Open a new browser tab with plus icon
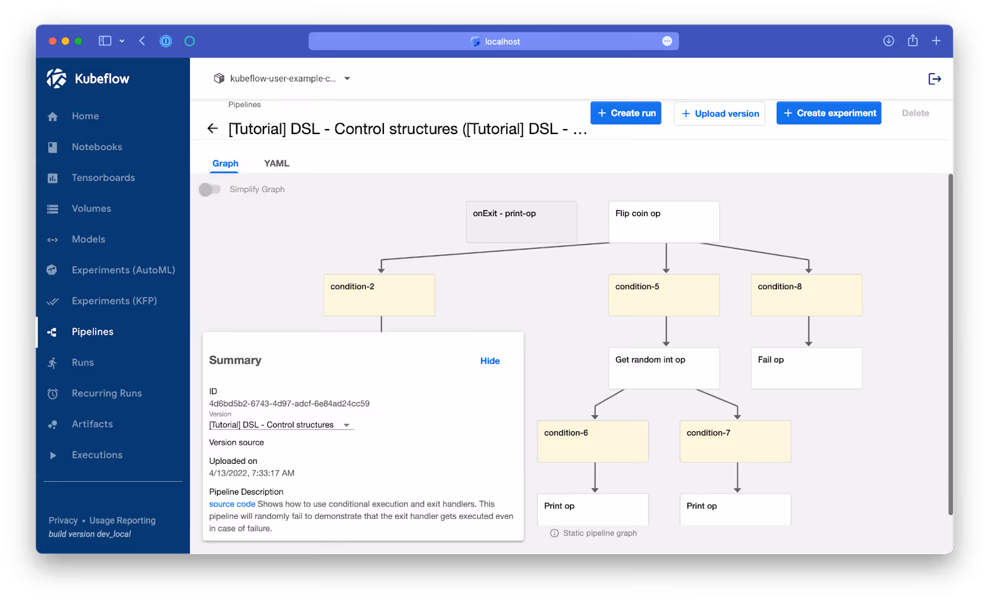The height and width of the screenshot is (601, 989). [936, 41]
